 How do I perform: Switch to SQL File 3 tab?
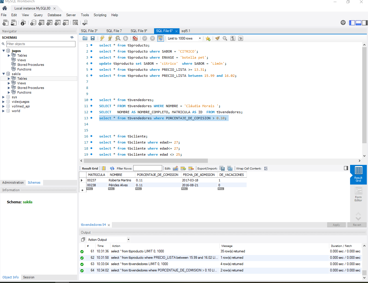(89, 31)
